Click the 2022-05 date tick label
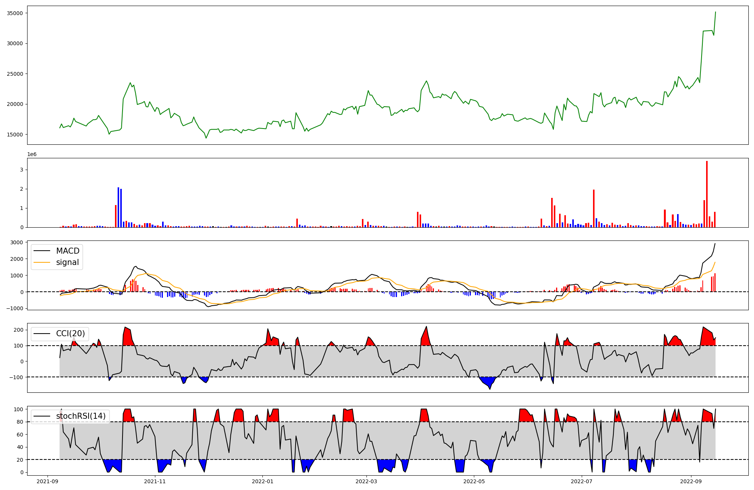 (x=474, y=481)
